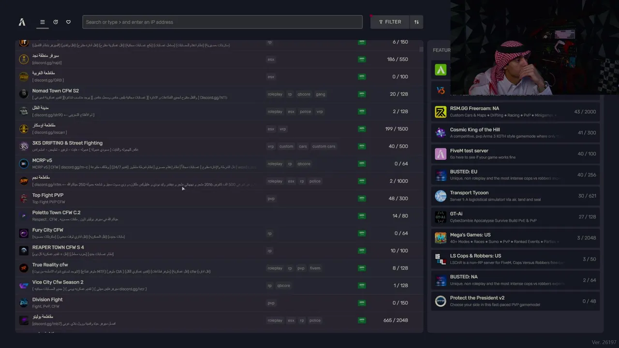Click the LS Cops & Robbers: US icon
The height and width of the screenshot is (348, 619).
[441, 259]
